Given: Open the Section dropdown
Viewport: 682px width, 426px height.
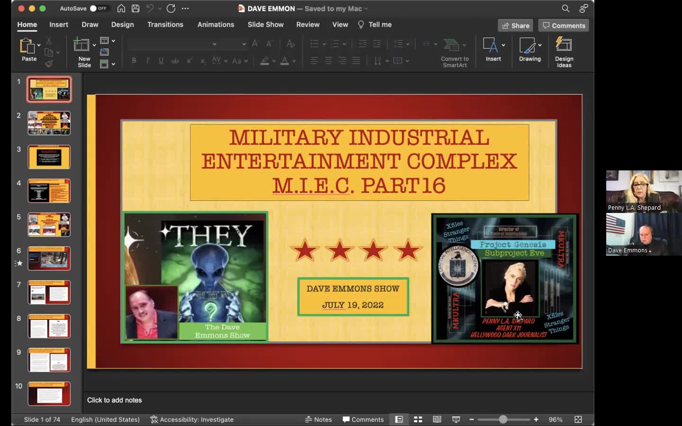Looking at the screenshot, I should pos(108,64).
